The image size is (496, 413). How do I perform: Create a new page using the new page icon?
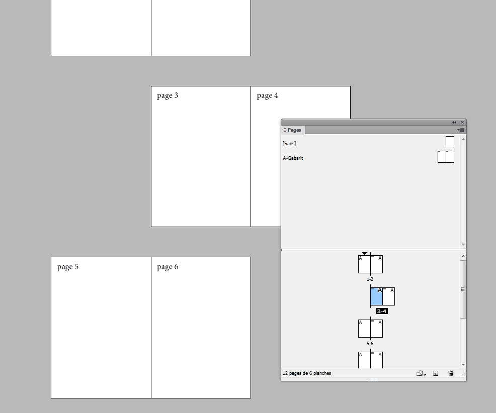click(x=436, y=373)
